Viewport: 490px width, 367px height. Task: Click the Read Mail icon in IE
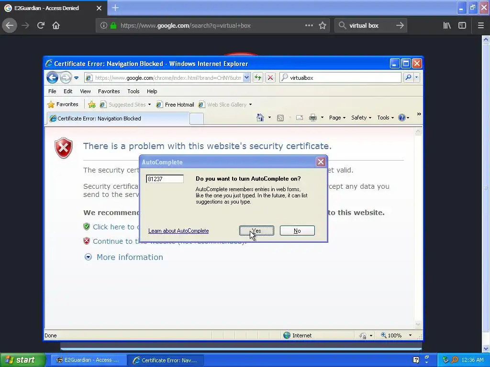pyautogui.click(x=300, y=118)
